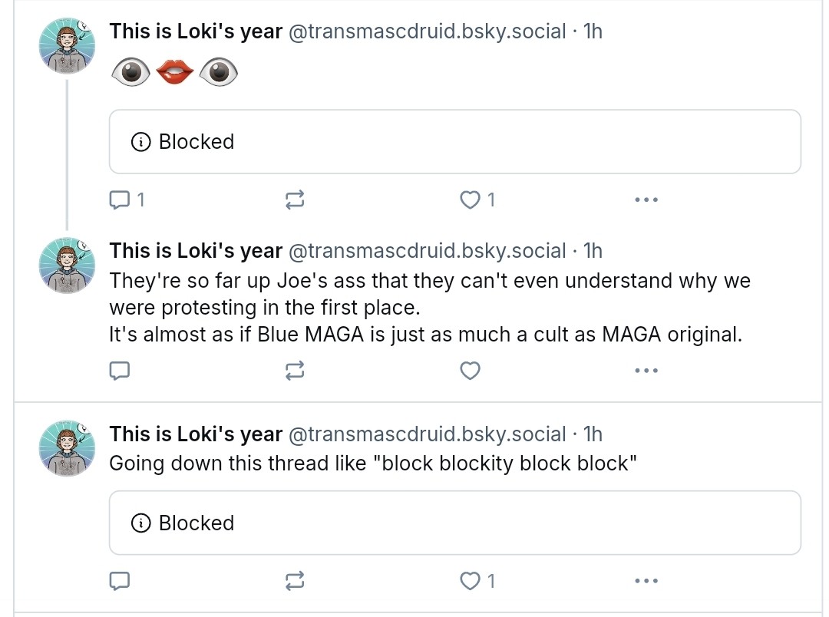829x617 pixels.
Task: Open the avatar on the Blue MAGA post
Action: pos(66,266)
